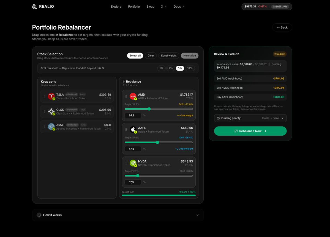Screen dimensions: 330x237
Task: Click the Clear button
Action: (x=151, y=56)
